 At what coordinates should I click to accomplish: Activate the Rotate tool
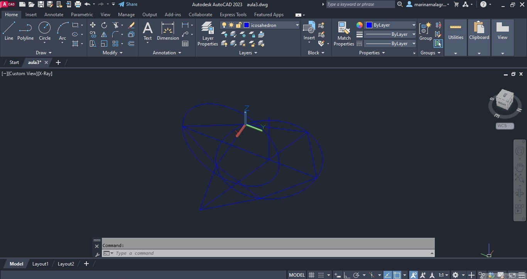pyautogui.click(x=104, y=25)
